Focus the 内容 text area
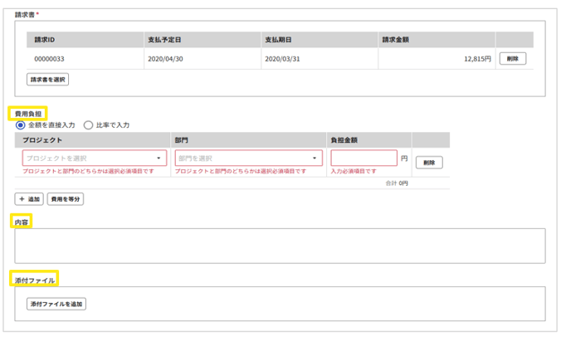Image resolution: width=561 pixels, height=337 pixels. [x=280, y=246]
